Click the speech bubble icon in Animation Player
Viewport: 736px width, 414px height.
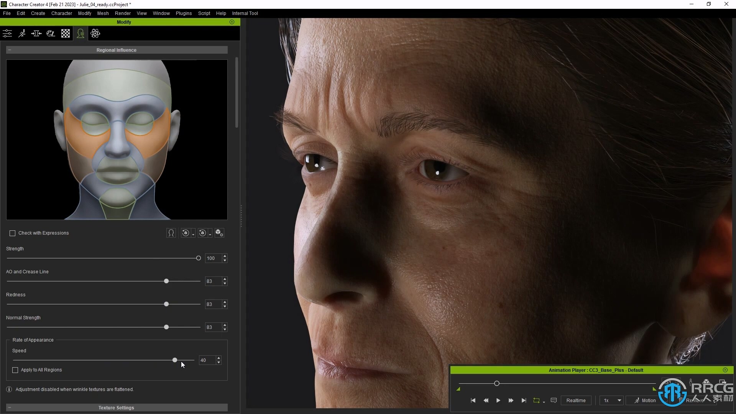554,400
